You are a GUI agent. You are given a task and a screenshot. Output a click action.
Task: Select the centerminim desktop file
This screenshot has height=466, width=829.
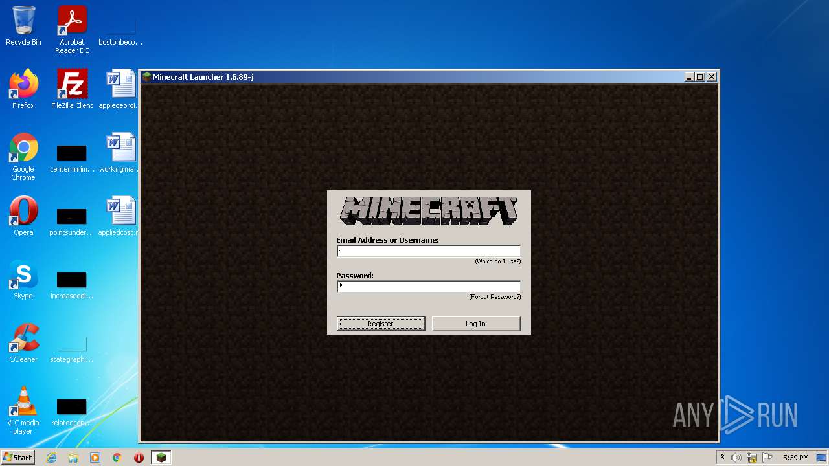(x=72, y=159)
